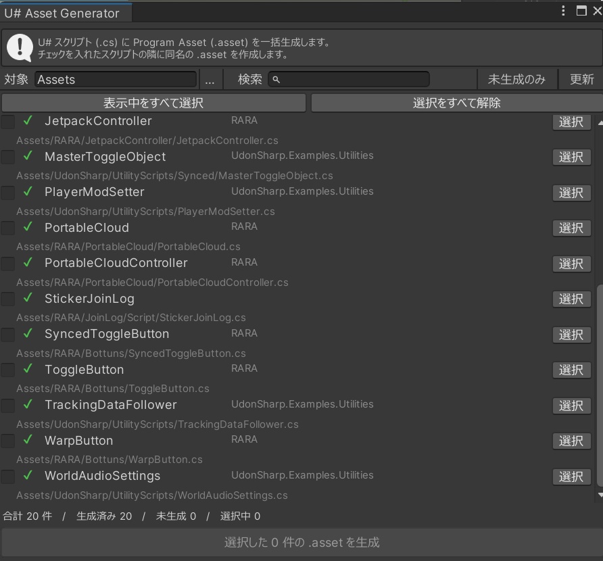Open folder browser with the ... button
Image resolution: width=603 pixels, height=561 pixels.
coord(210,80)
